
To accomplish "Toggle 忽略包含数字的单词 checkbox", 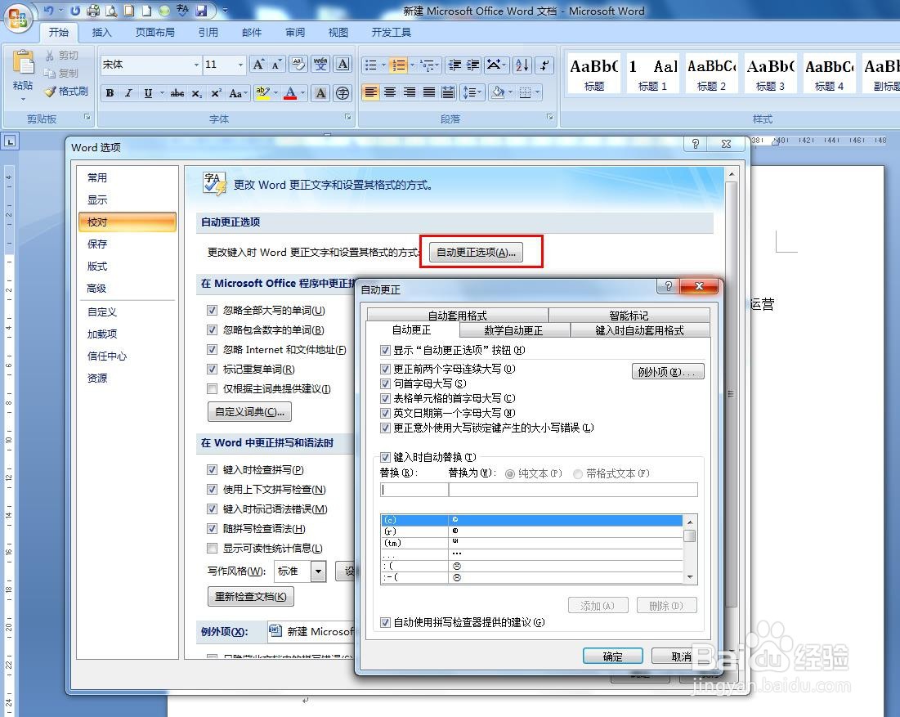I will pyautogui.click(x=212, y=330).
